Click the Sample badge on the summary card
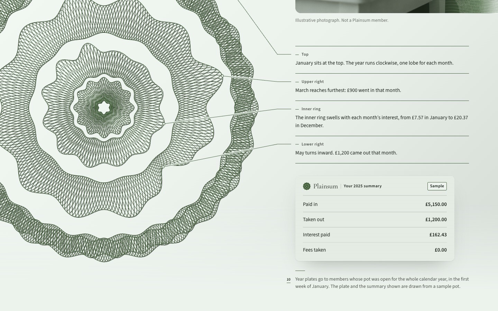The width and height of the screenshot is (498, 311). click(437, 186)
